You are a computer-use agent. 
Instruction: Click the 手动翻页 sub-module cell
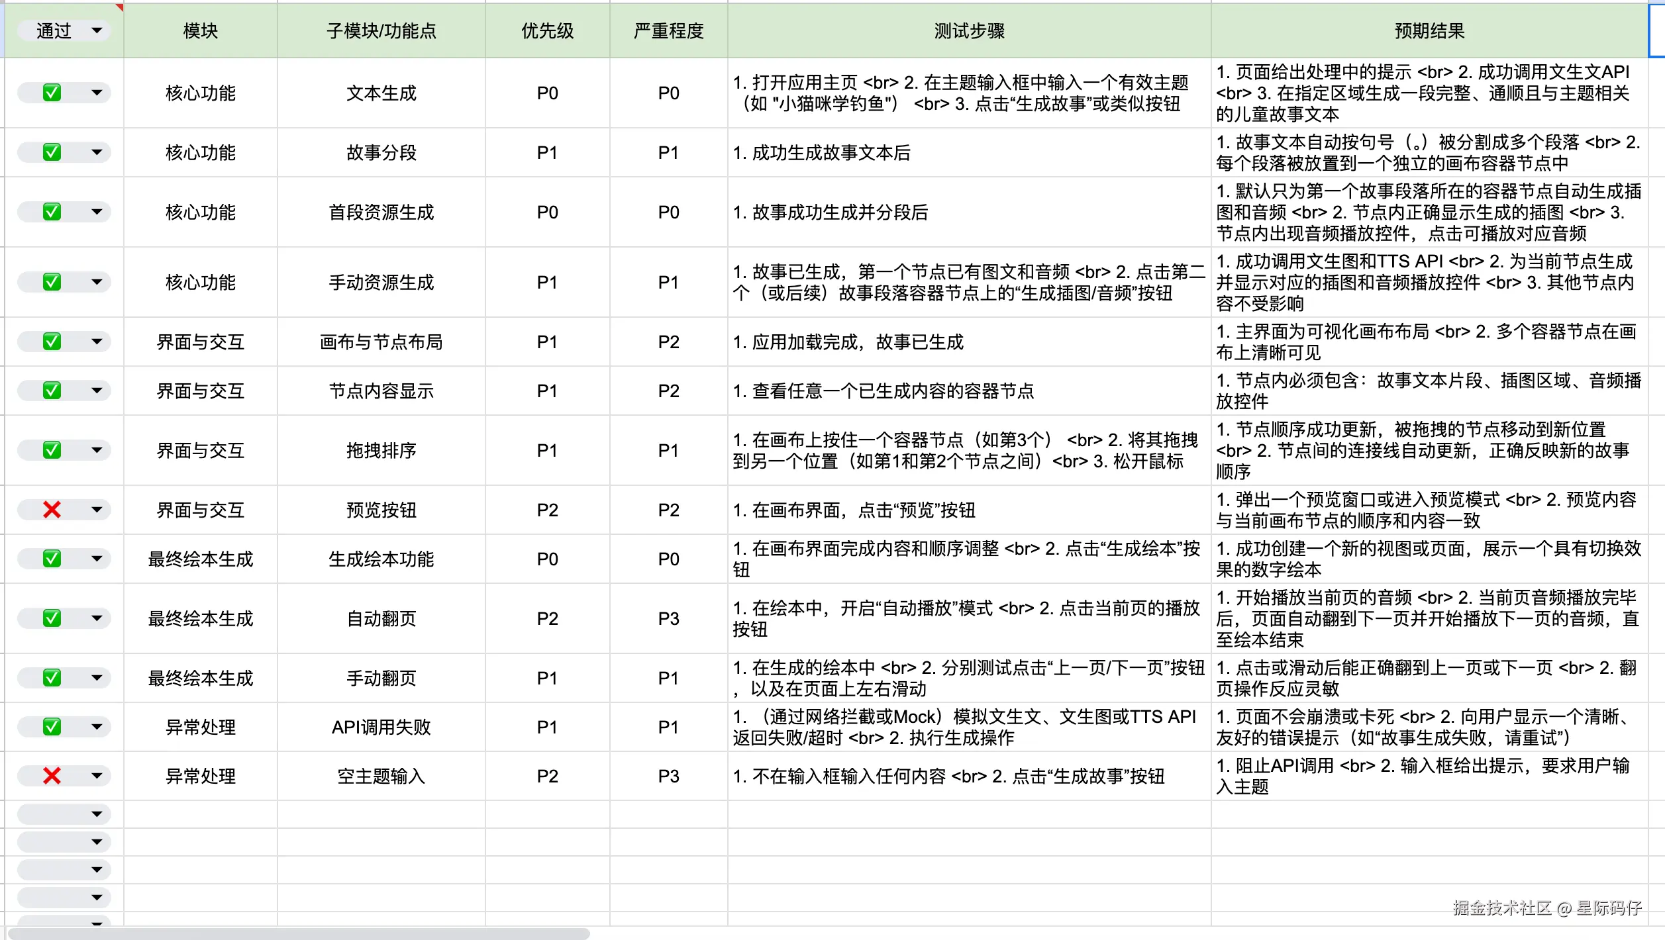point(381,678)
